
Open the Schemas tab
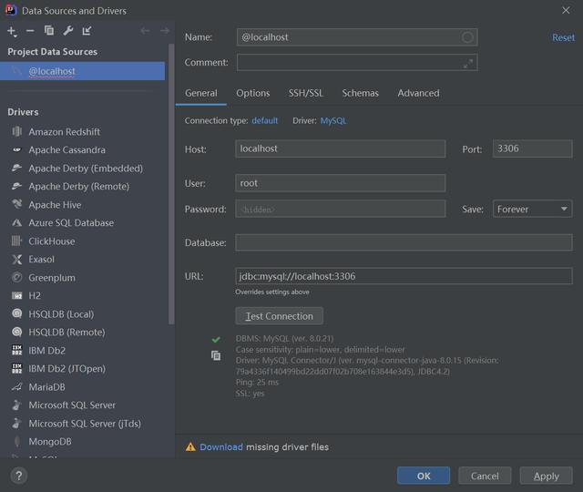[360, 93]
